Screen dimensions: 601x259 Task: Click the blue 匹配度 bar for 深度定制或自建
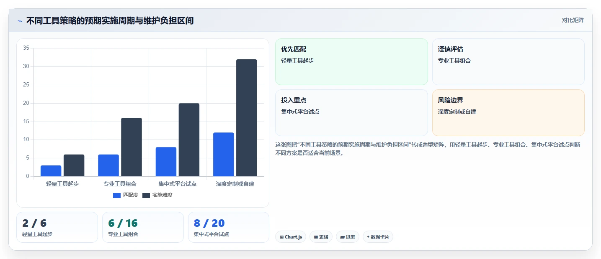224,155
